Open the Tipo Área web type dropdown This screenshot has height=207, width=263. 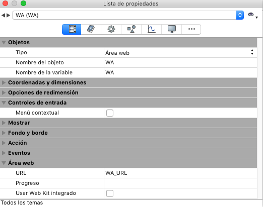coord(180,53)
